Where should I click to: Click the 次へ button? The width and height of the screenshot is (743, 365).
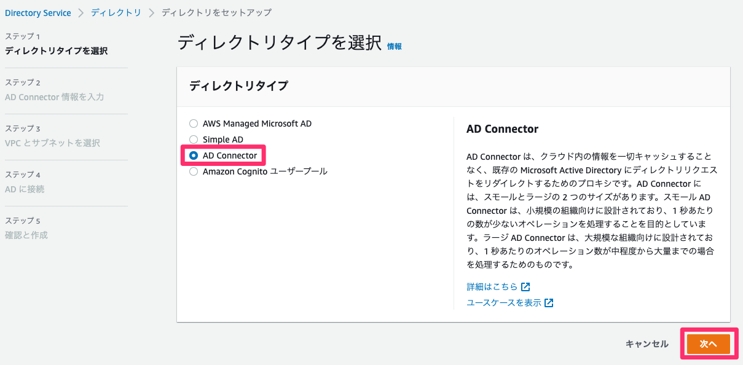click(x=709, y=344)
